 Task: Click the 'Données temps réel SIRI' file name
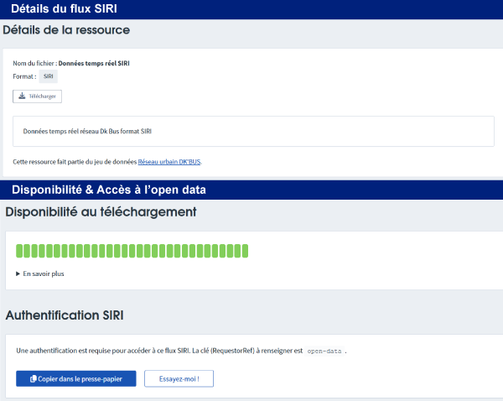[x=94, y=63]
